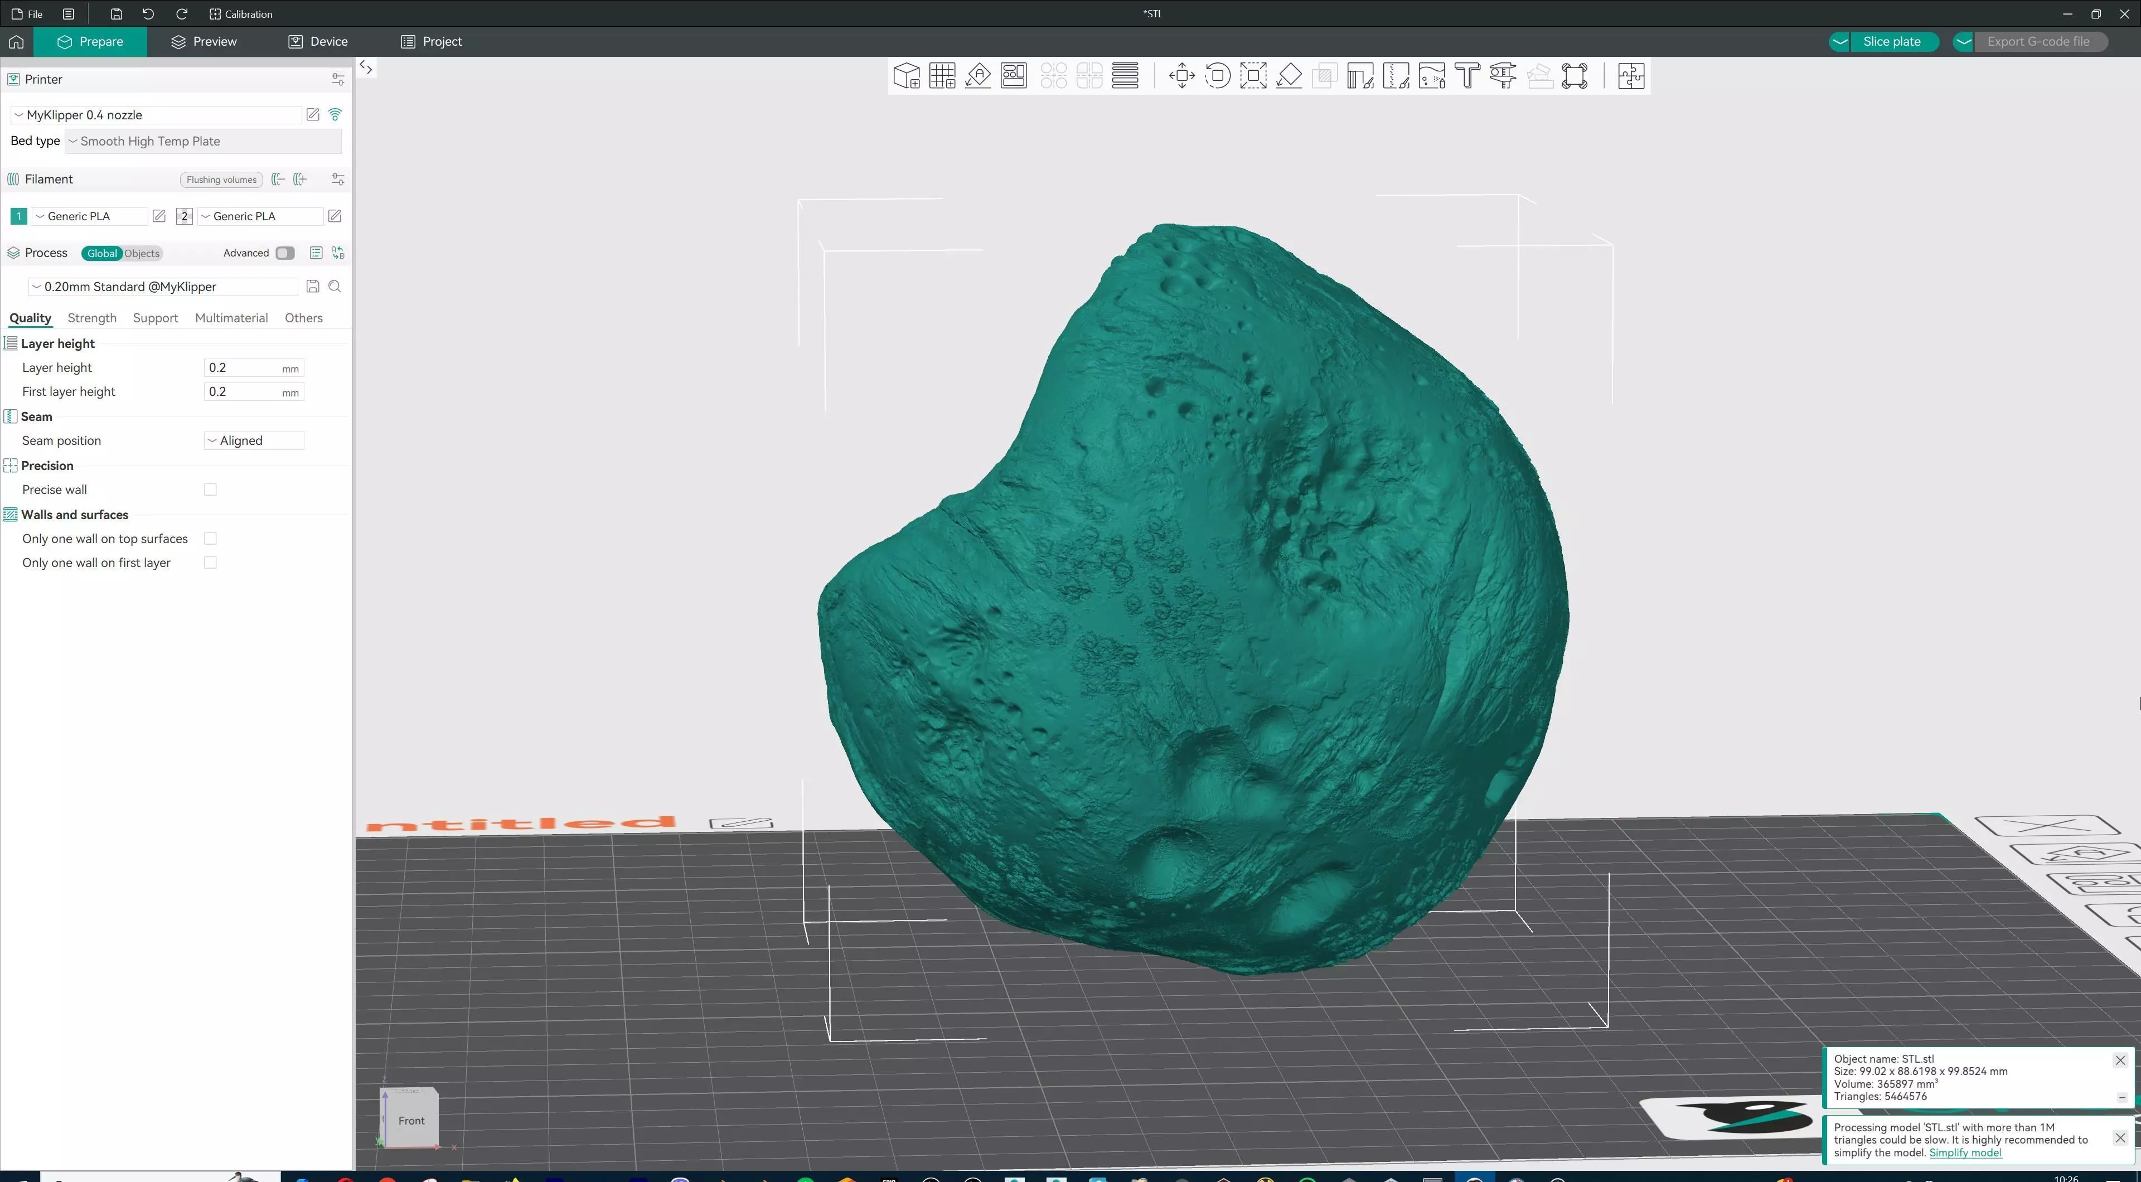
Task: Click the Flushing volumes button
Action: click(221, 180)
